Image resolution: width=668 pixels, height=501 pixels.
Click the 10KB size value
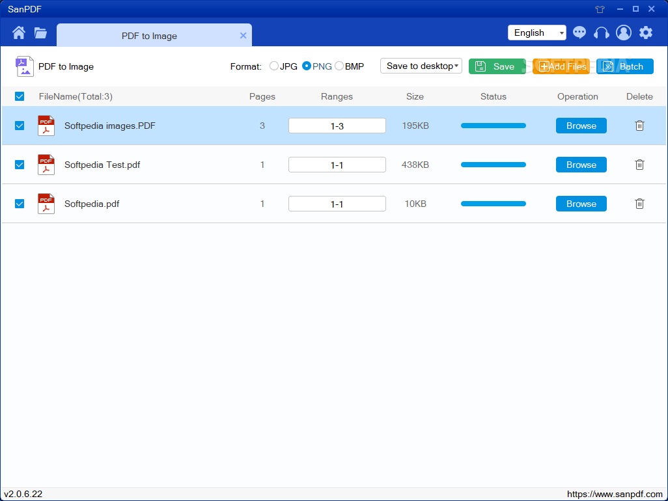tap(415, 204)
